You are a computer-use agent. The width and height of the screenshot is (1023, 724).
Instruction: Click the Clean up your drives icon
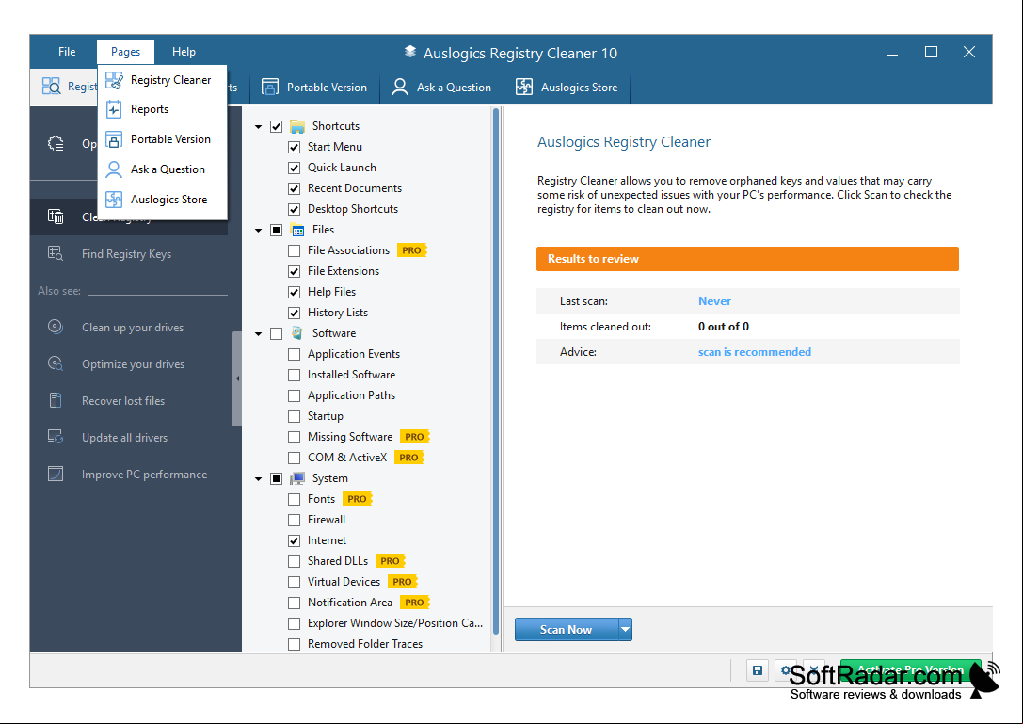[x=56, y=327]
